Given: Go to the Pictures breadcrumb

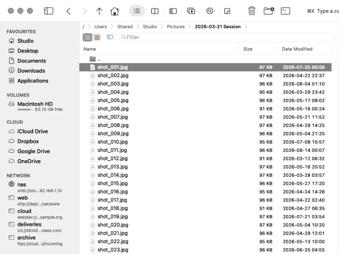Looking at the screenshot, I should tap(176, 27).
